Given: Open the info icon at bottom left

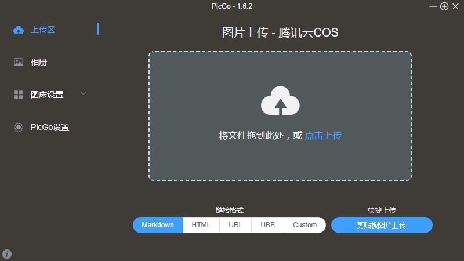Looking at the screenshot, I should (7, 254).
